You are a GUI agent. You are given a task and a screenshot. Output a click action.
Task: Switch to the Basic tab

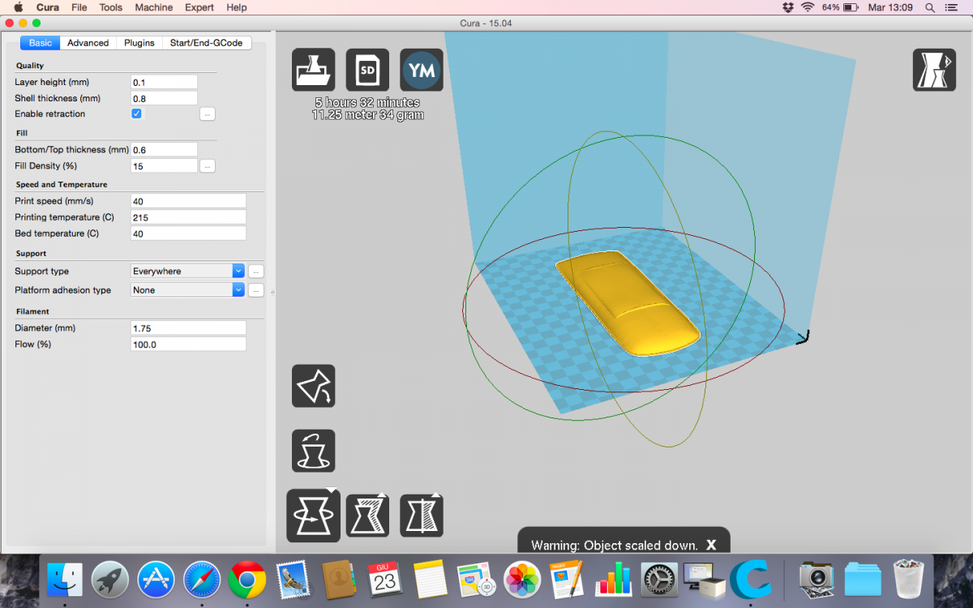coord(41,43)
